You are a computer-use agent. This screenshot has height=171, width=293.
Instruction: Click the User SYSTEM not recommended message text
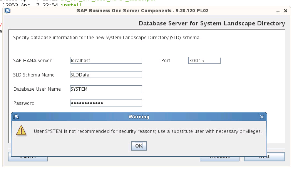147,131
